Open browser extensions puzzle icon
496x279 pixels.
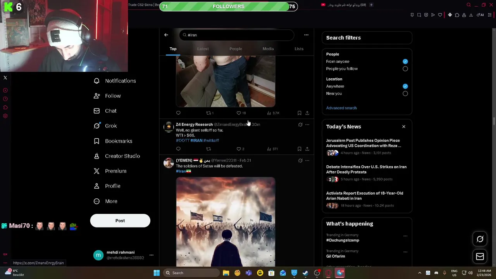point(457,15)
